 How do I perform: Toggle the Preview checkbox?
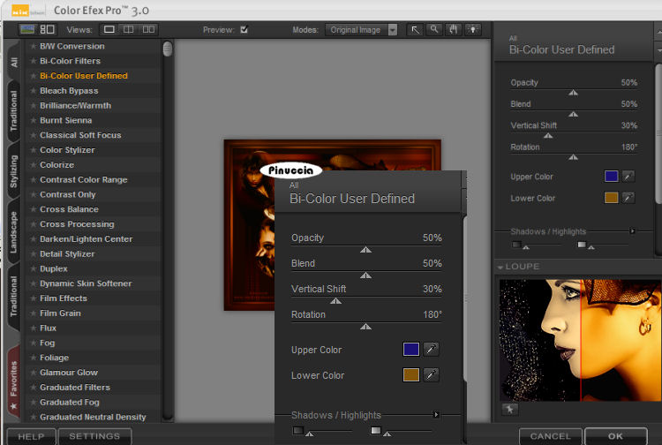244,29
